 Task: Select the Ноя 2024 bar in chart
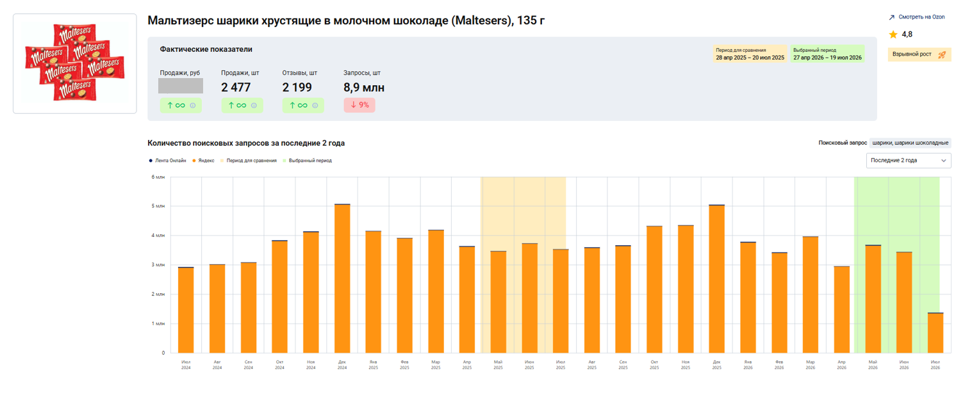point(311,292)
